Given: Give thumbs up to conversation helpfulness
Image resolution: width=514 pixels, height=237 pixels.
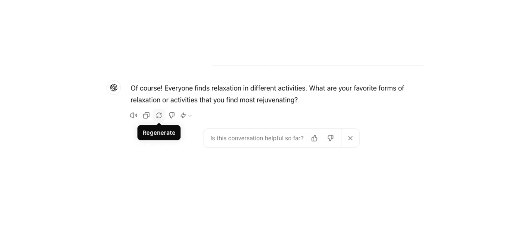Looking at the screenshot, I should [314, 138].
